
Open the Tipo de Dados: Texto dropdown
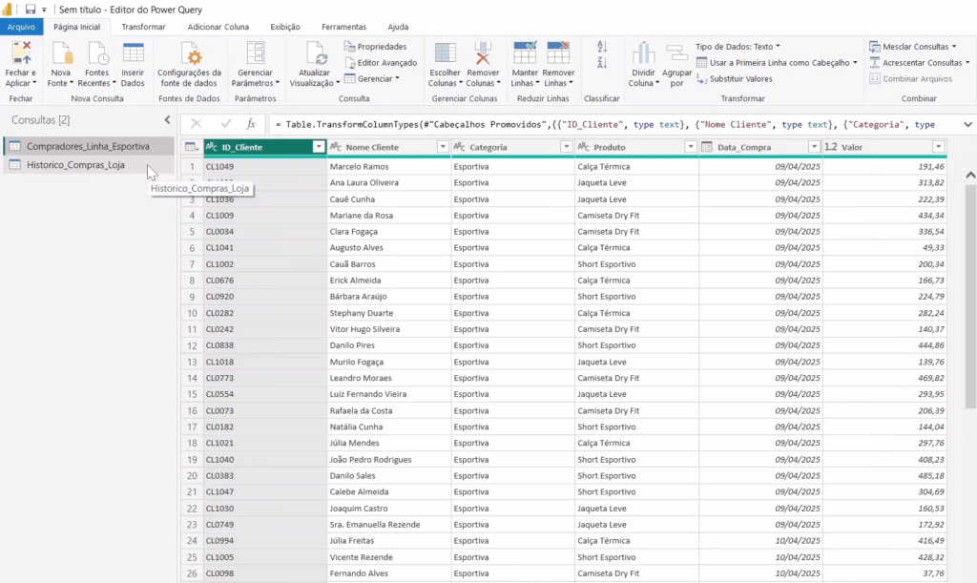point(738,47)
